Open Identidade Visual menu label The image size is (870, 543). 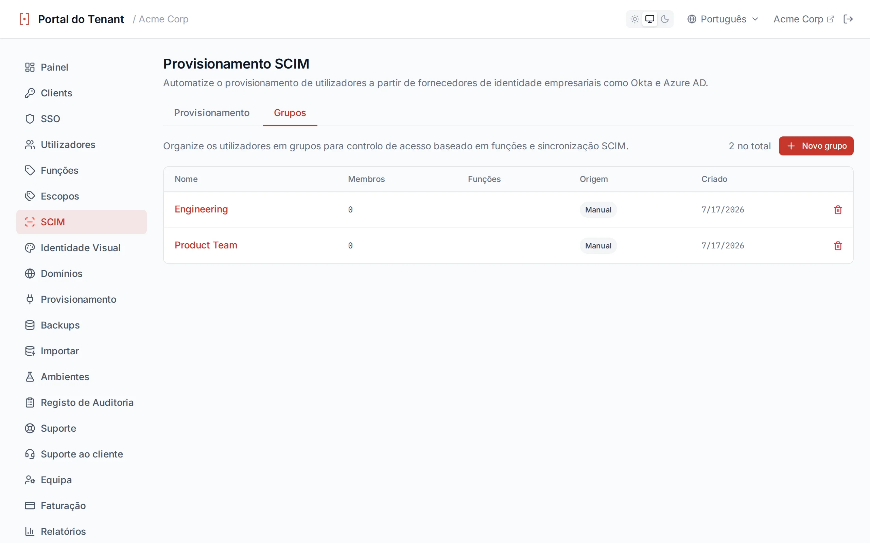coord(81,248)
